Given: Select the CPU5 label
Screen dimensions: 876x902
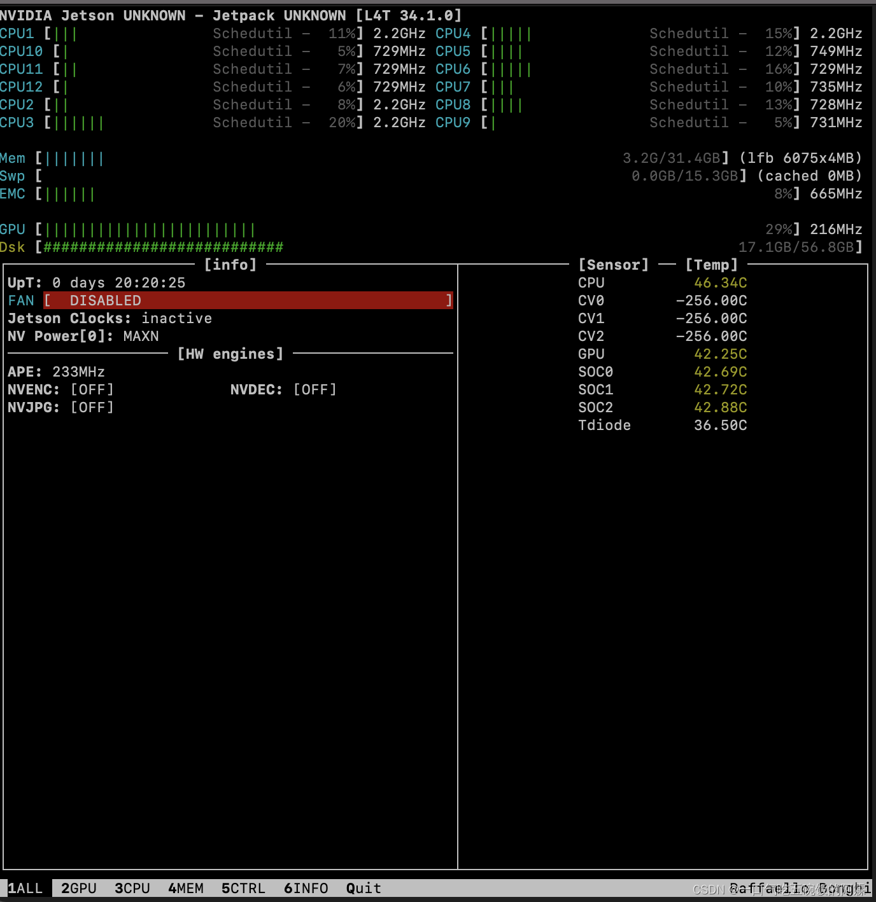Looking at the screenshot, I should (453, 51).
